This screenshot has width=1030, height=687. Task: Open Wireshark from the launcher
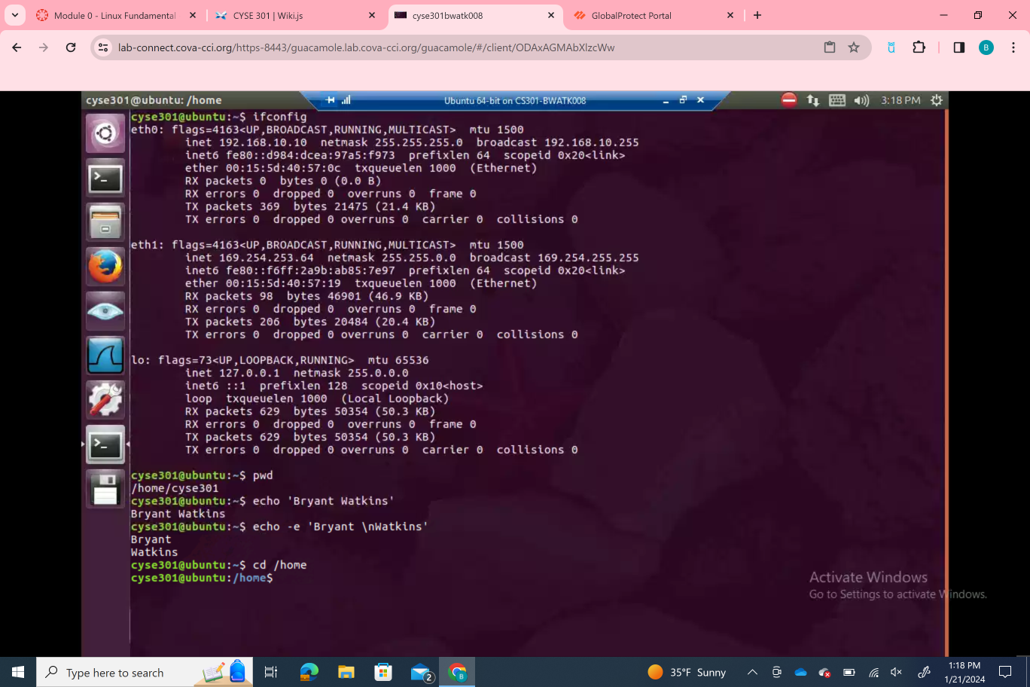coord(105,356)
